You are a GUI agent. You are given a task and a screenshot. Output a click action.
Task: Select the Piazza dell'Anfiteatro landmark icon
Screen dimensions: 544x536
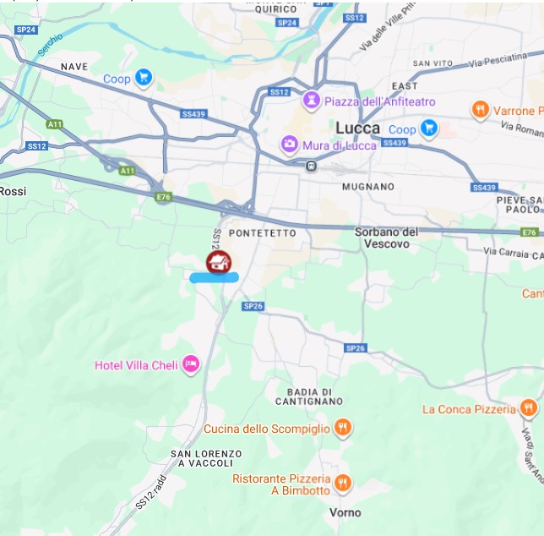pos(311,101)
